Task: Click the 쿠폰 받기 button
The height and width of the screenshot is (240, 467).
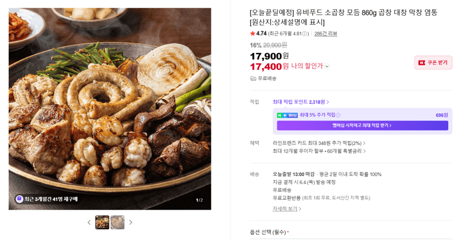Action: click(433, 63)
